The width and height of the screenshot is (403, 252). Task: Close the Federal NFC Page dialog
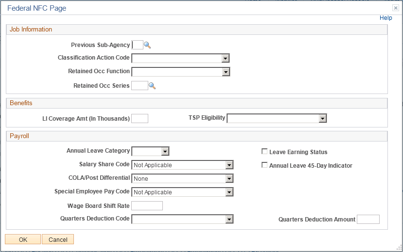pyautogui.click(x=396, y=8)
